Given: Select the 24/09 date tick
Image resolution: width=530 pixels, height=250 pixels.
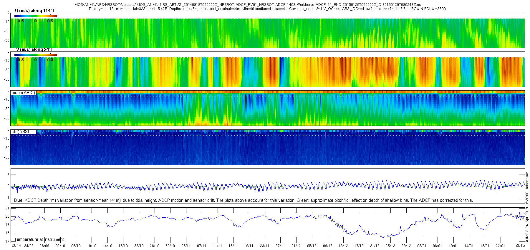Looking at the screenshot, I should pyautogui.click(x=29, y=246).
